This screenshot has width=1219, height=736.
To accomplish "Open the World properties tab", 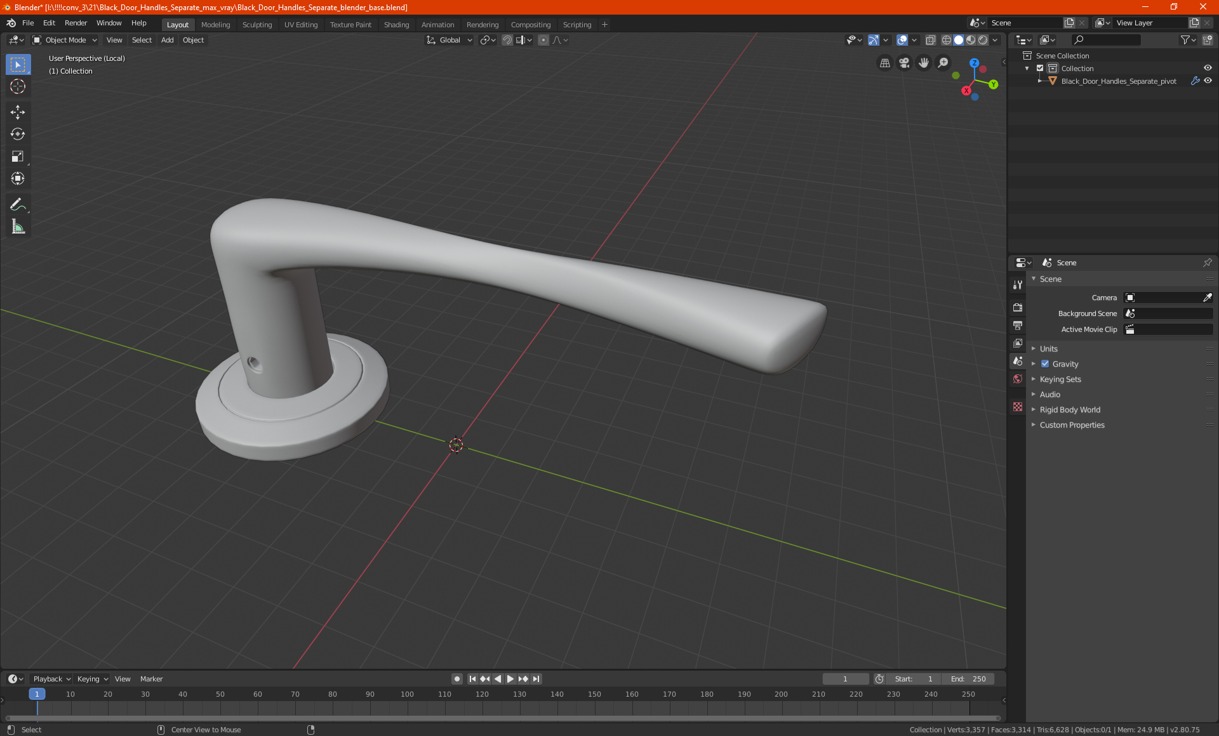I will pos(1018,379).
